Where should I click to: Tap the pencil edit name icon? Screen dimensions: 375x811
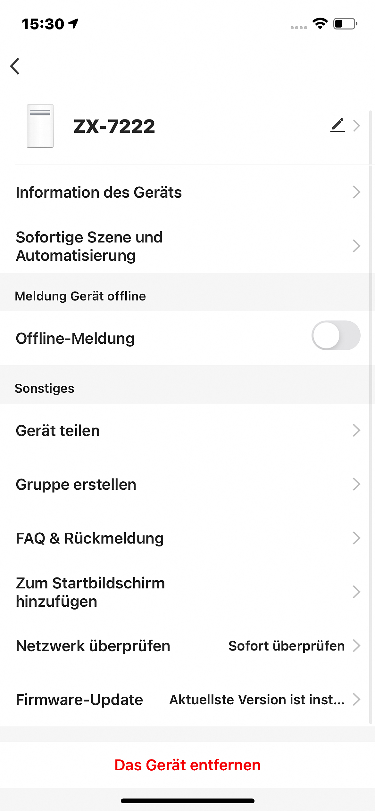coord(338,126)
